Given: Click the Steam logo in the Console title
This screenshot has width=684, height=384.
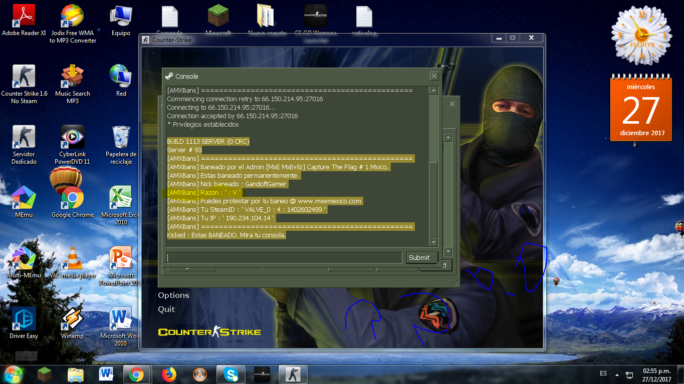Looking at the screenshot, I should (169, 76).
